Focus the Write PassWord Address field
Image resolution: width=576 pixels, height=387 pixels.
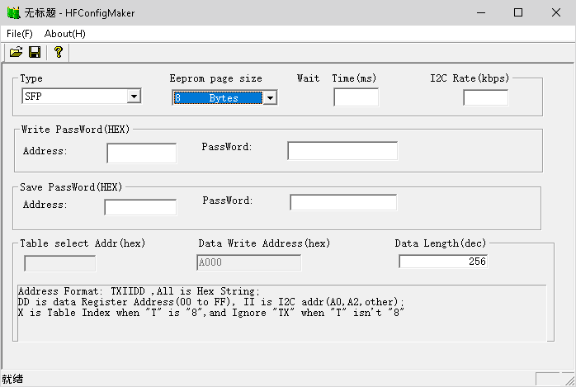point(141,153)
